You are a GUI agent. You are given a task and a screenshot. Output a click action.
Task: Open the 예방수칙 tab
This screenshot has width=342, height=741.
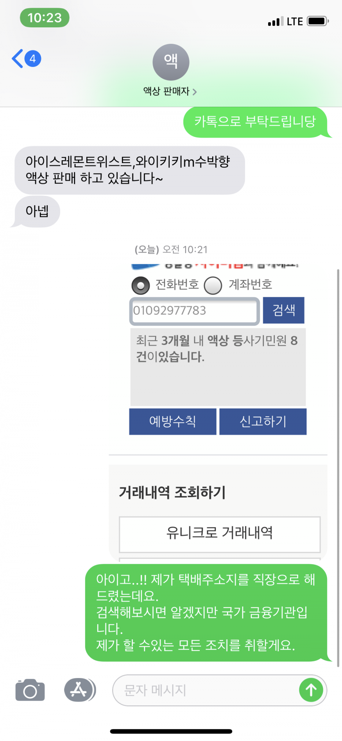[x=172, y=422]
